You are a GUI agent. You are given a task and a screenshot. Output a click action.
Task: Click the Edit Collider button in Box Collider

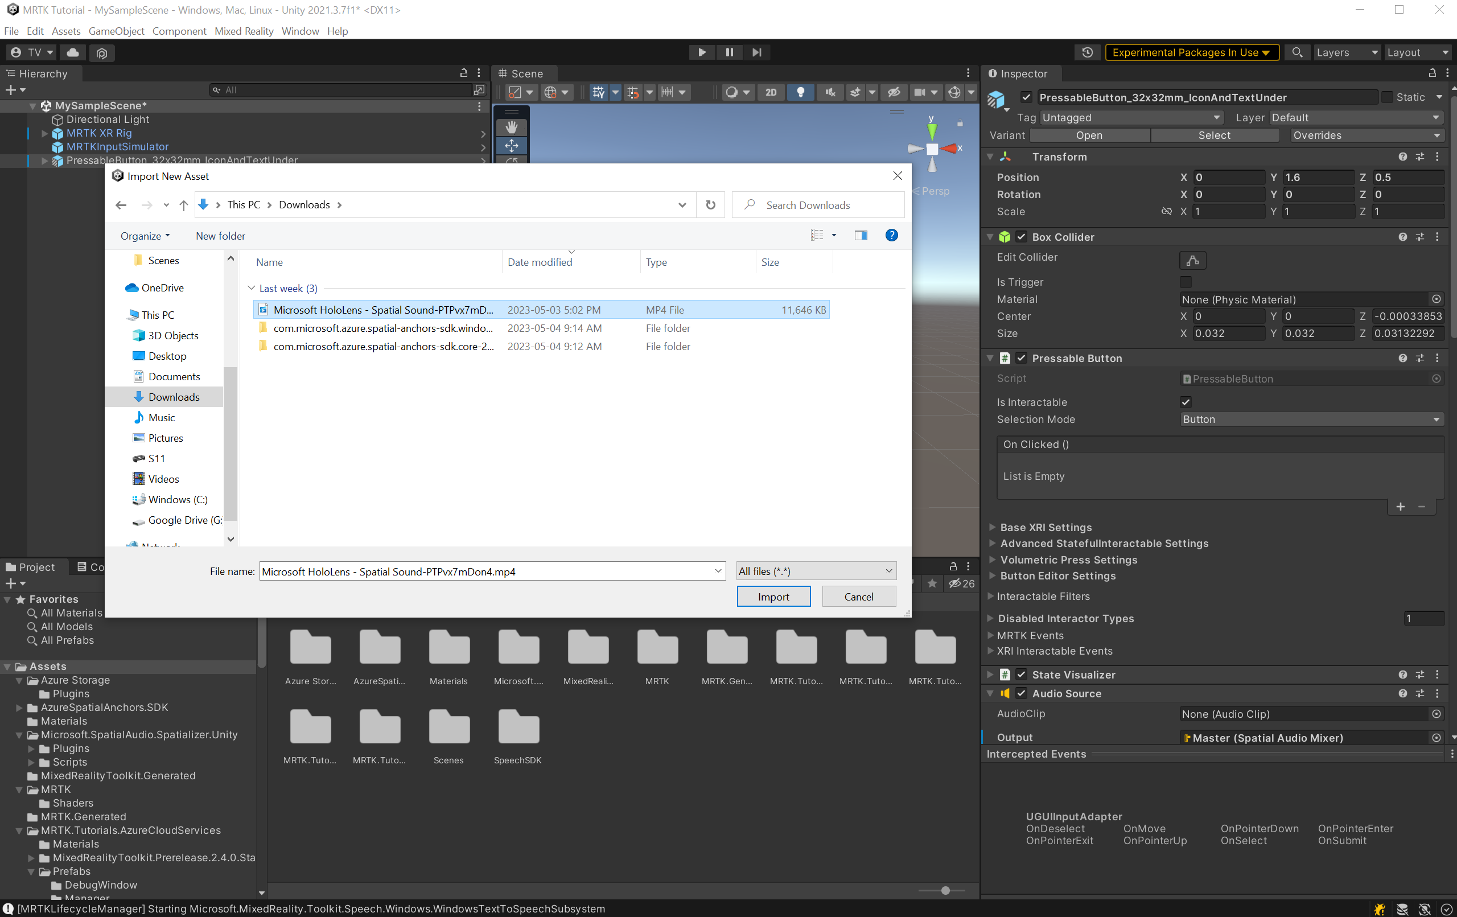[1192, 260]
